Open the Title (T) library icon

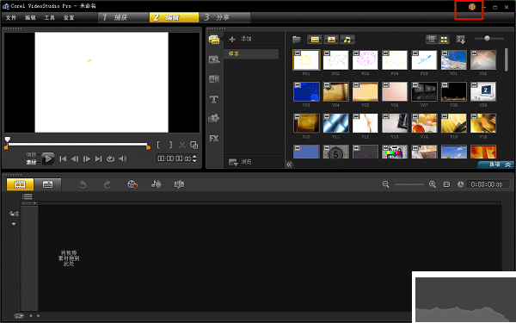click(x=214, y=99)
